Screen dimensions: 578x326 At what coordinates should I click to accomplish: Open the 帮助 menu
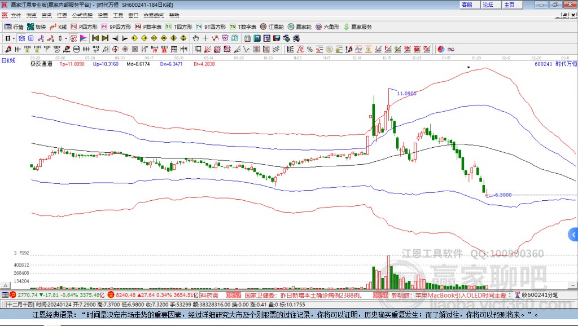(174, 15)
